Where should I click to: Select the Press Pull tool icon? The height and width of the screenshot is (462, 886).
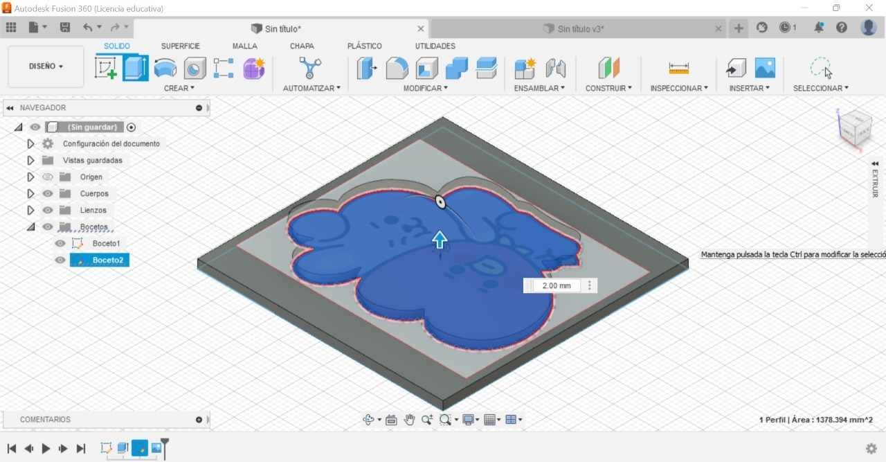pos(367,68)
